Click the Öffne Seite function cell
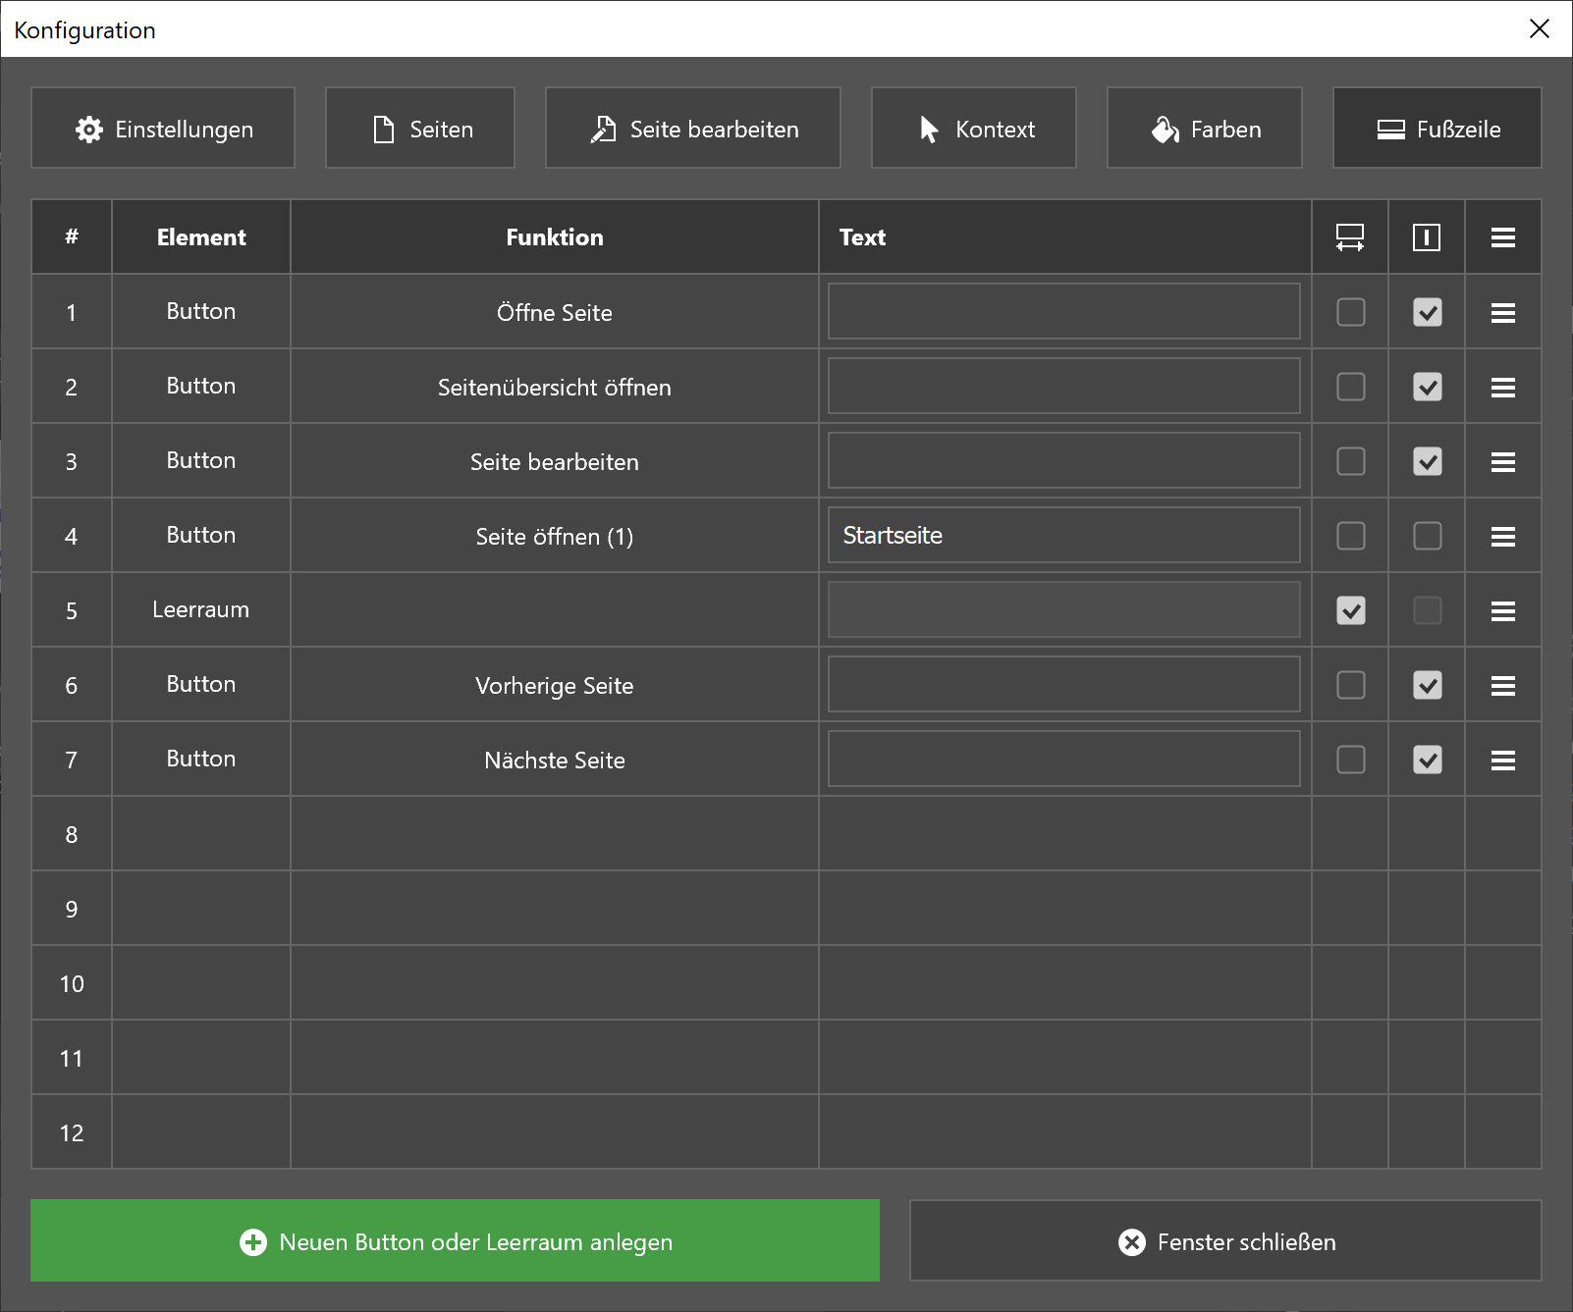Image resolution: width=1573 pixels, height=1312 pixels. [555, 312]
